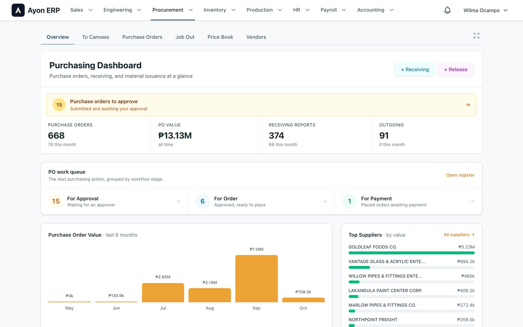Image resolution: width=523 pixels, height=327 pixels.
Task: Click the For Order arrow icon
Action: [x=325, y=201]
